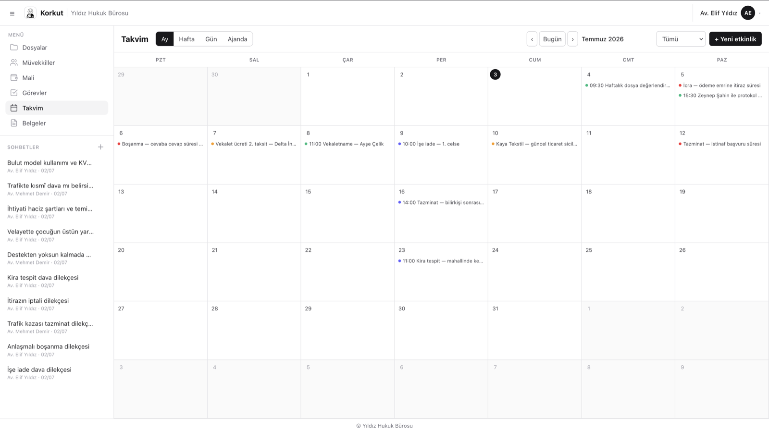Click the AE user avatar
Screen dimensions: 769x432
748,13
